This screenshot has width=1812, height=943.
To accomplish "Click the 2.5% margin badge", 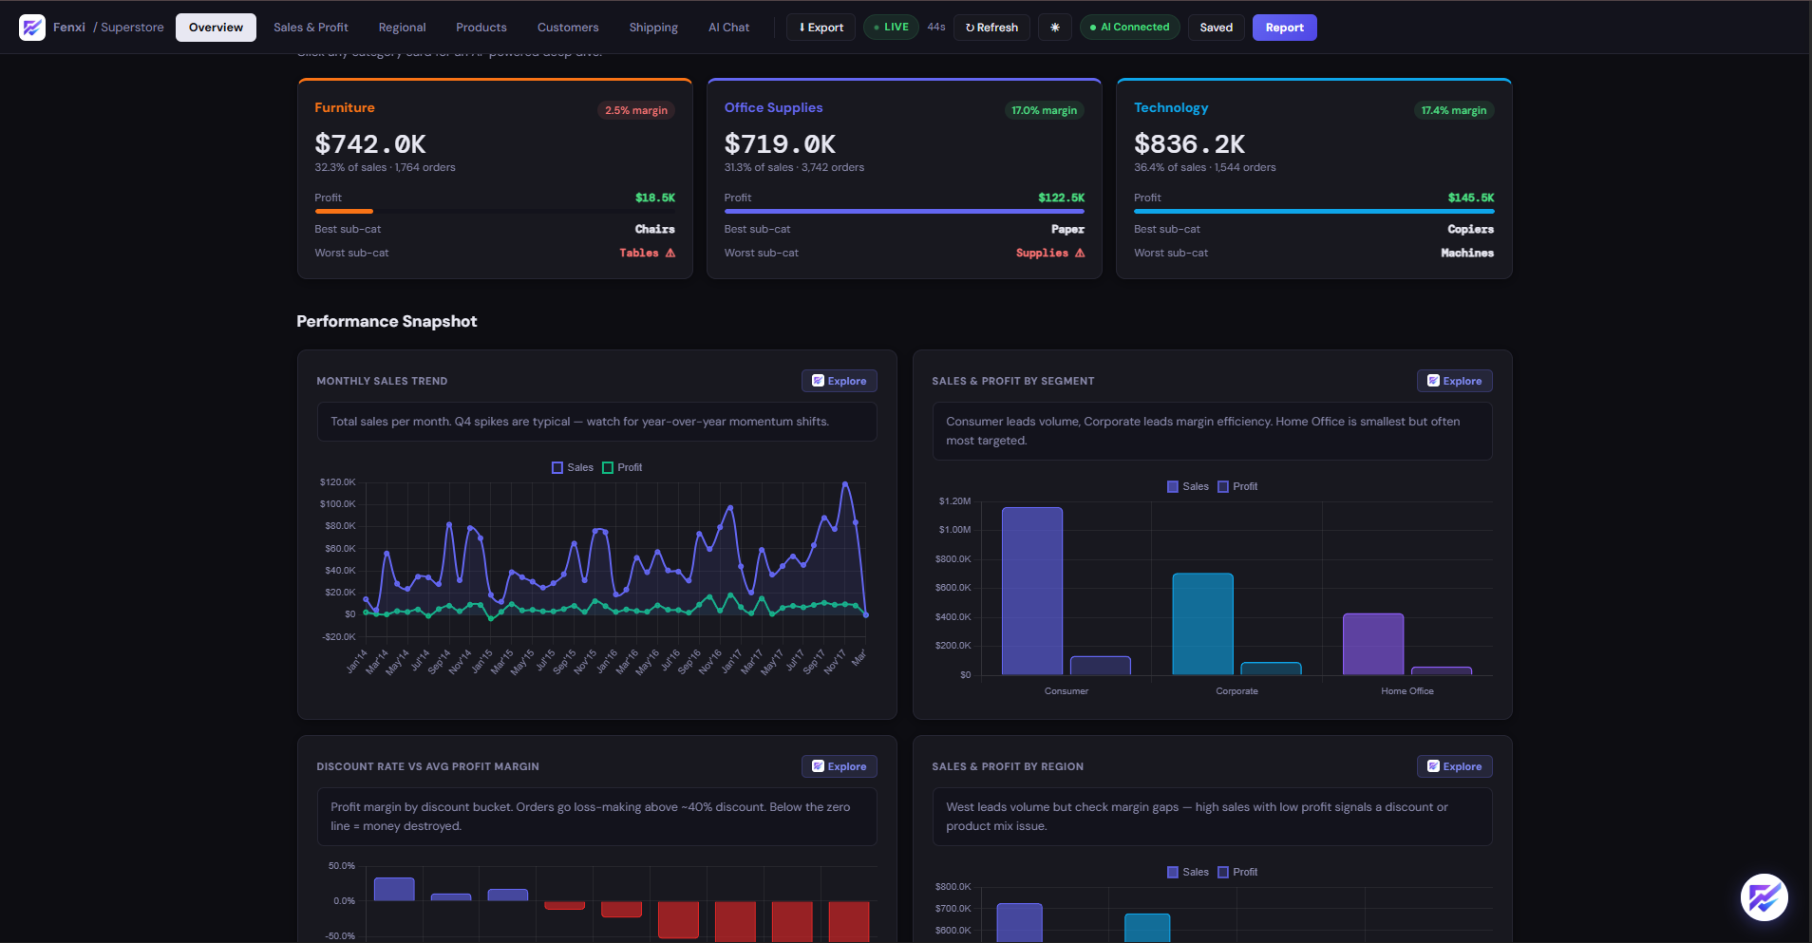I will pyautogui.click(x=636, y=110).
